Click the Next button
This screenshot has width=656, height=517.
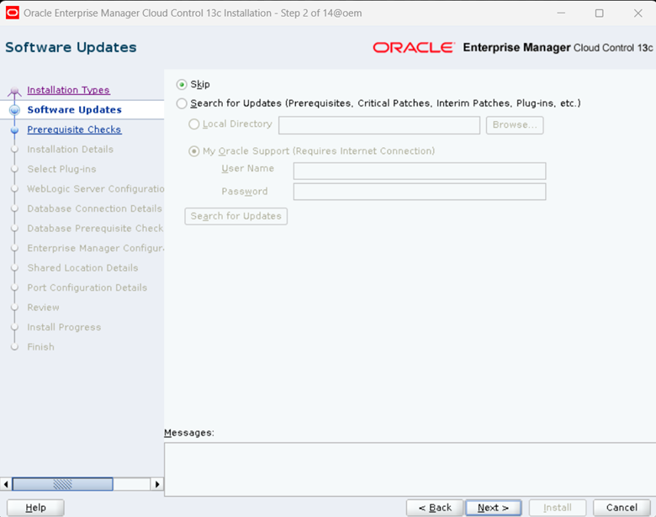pyautogui.click(x=493, y=508)
